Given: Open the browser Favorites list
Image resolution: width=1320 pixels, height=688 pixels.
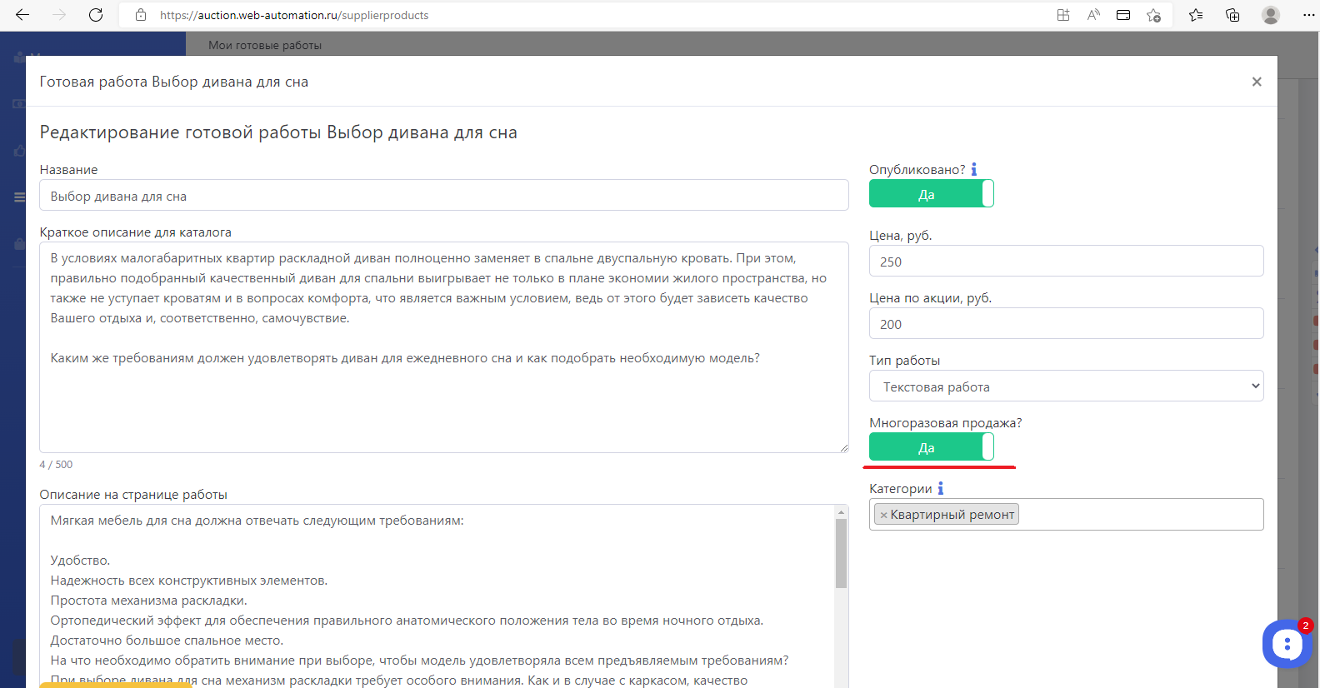Looking at the screenshot, I should click(1196, 15).
